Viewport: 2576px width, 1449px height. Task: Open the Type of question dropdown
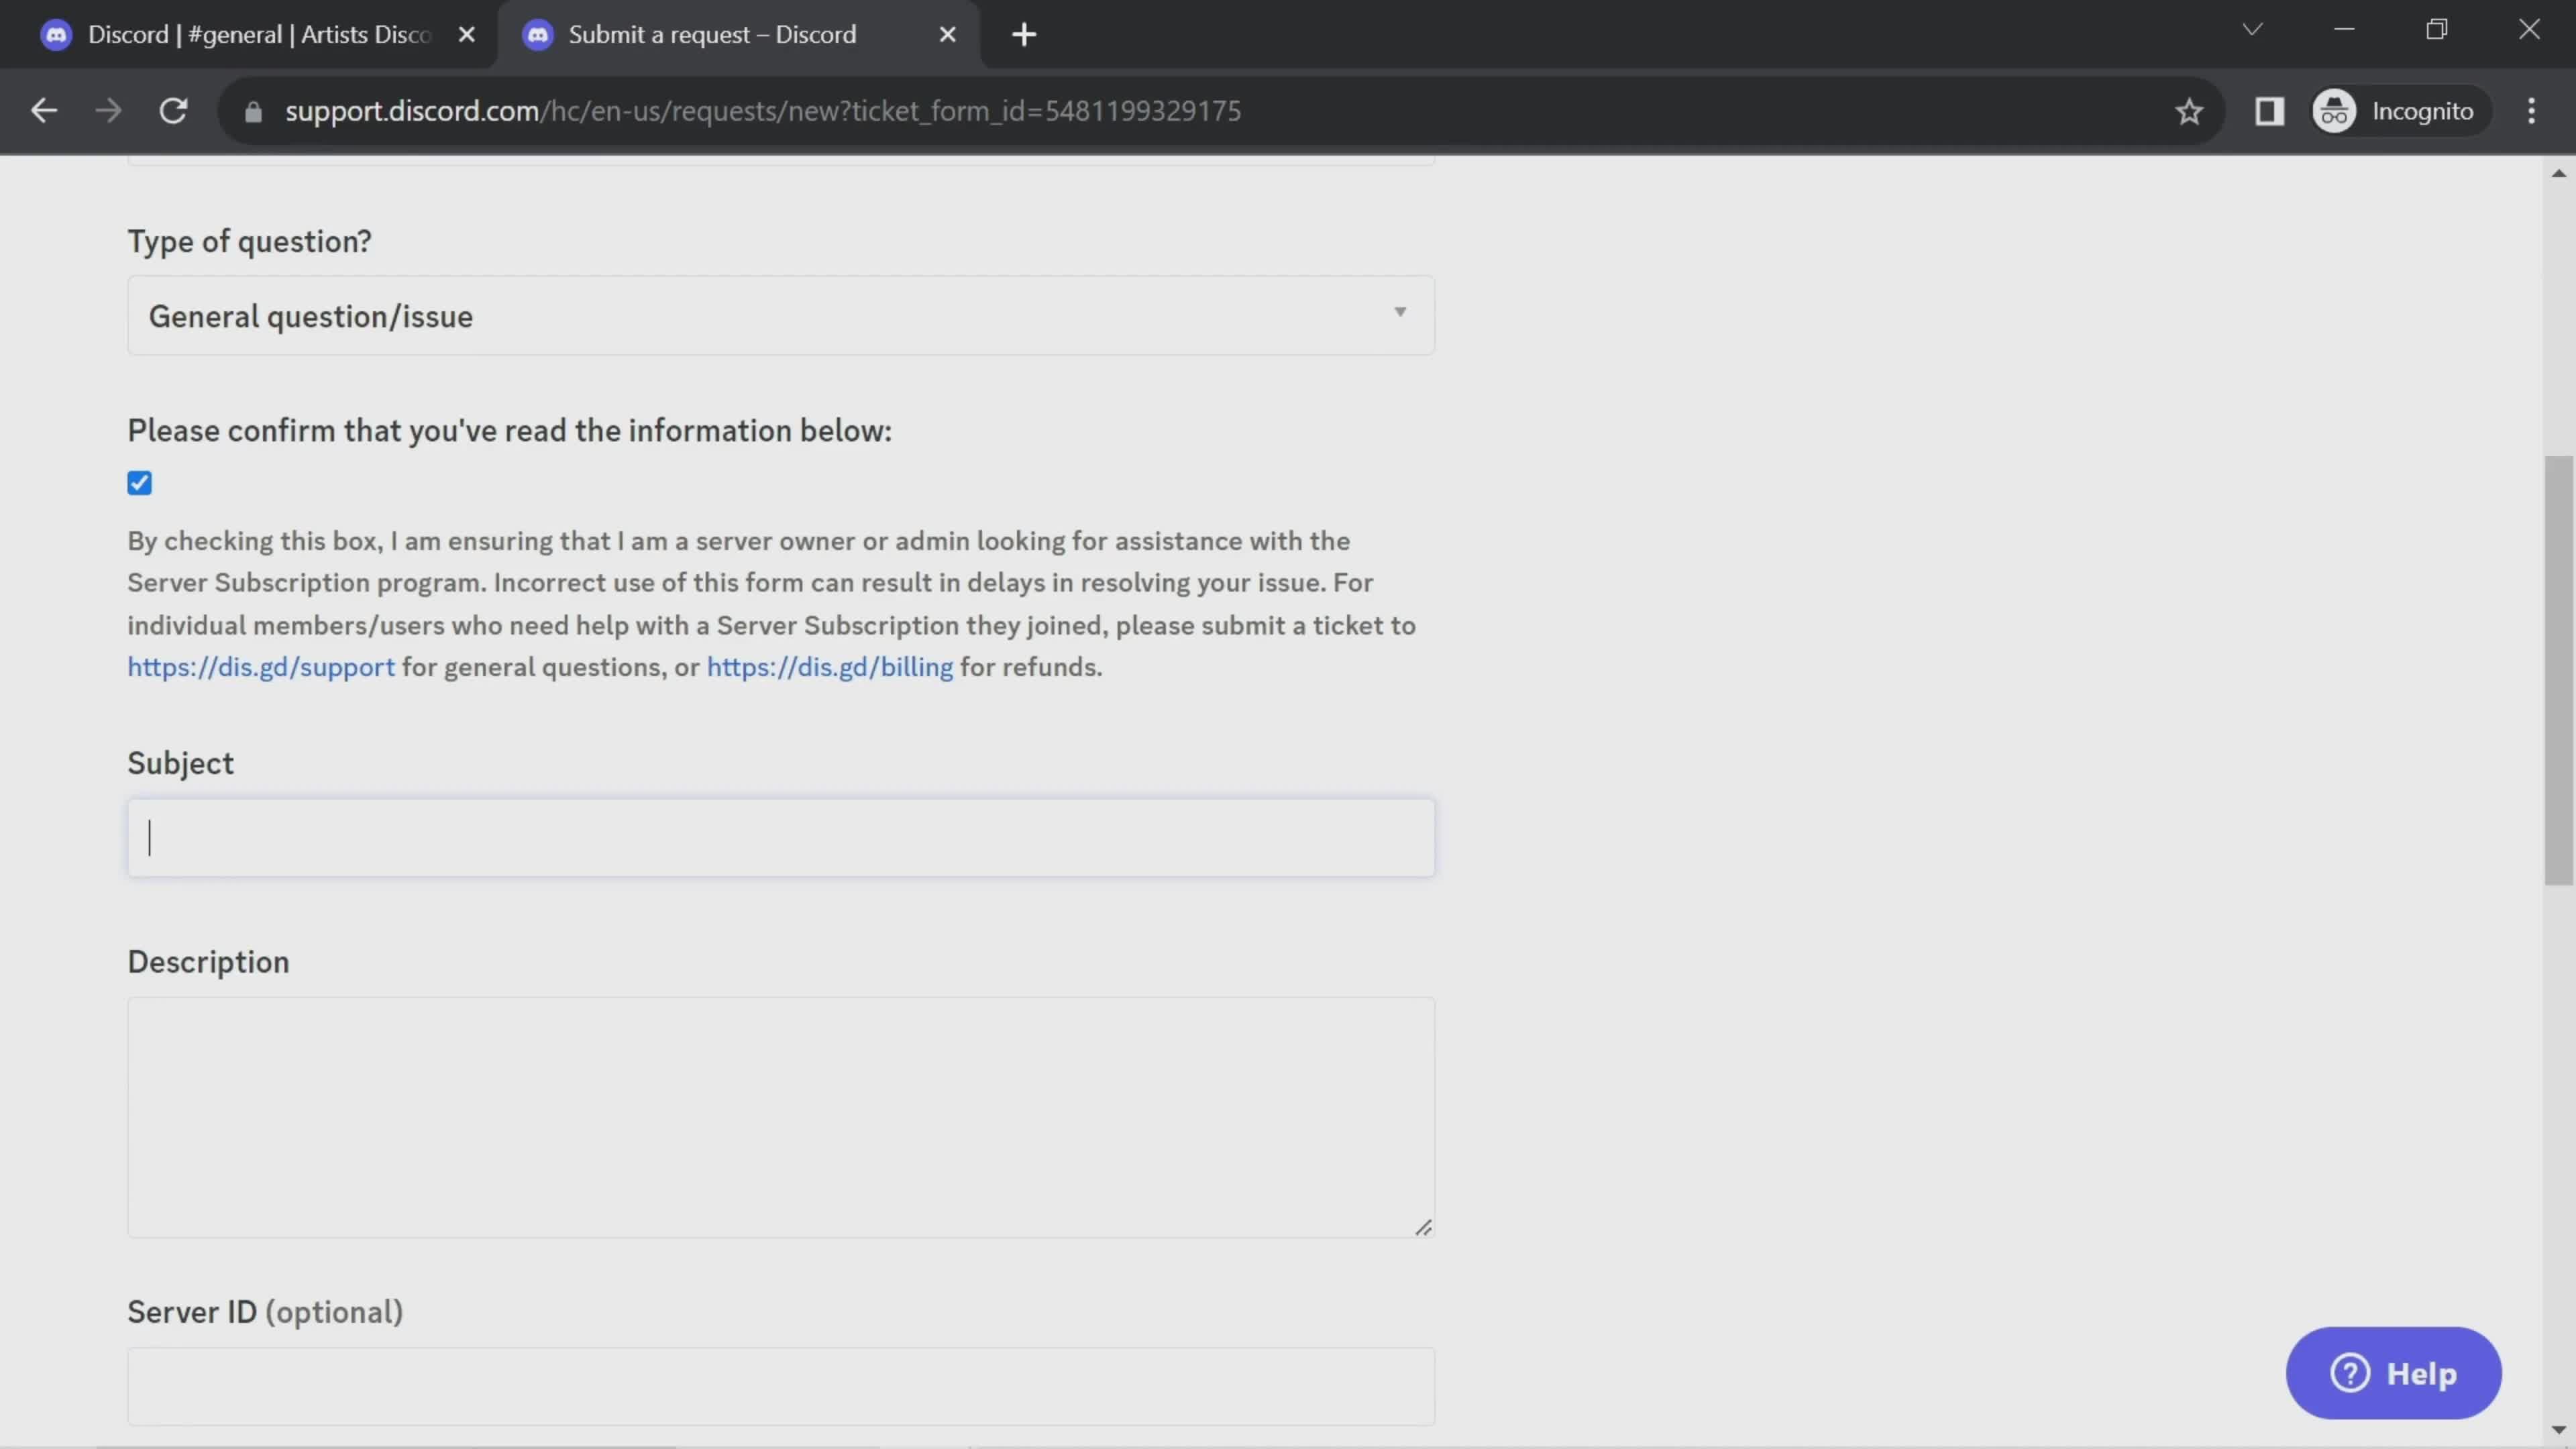point(780,316)
